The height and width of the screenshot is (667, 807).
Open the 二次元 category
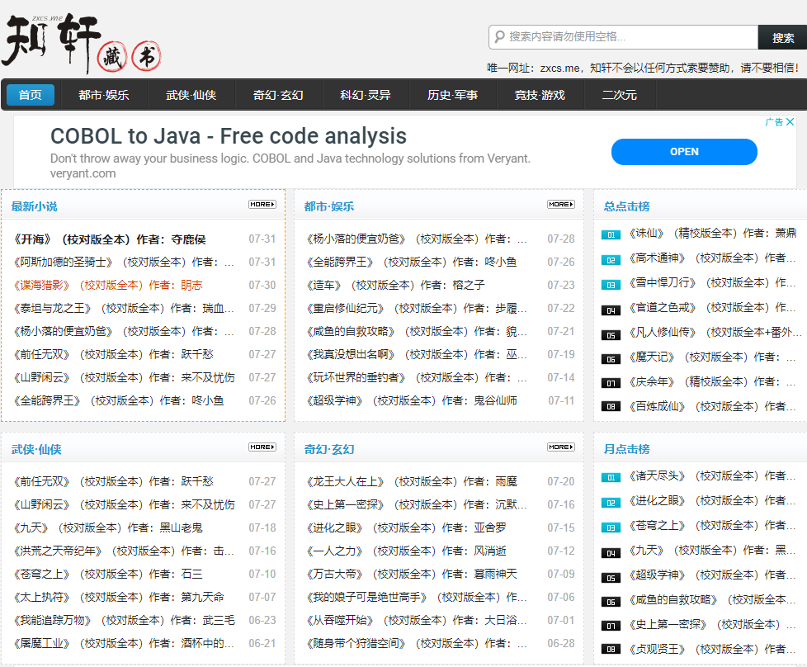[x=625, y=94]
